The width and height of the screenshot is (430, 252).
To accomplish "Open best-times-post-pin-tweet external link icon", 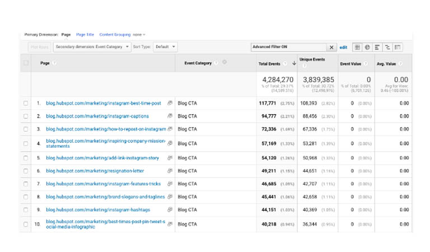I will tap(170, 223).
